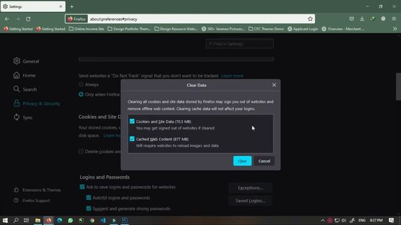
Task: Open Extensions & Themes link
Action: [x=38, y=190]
